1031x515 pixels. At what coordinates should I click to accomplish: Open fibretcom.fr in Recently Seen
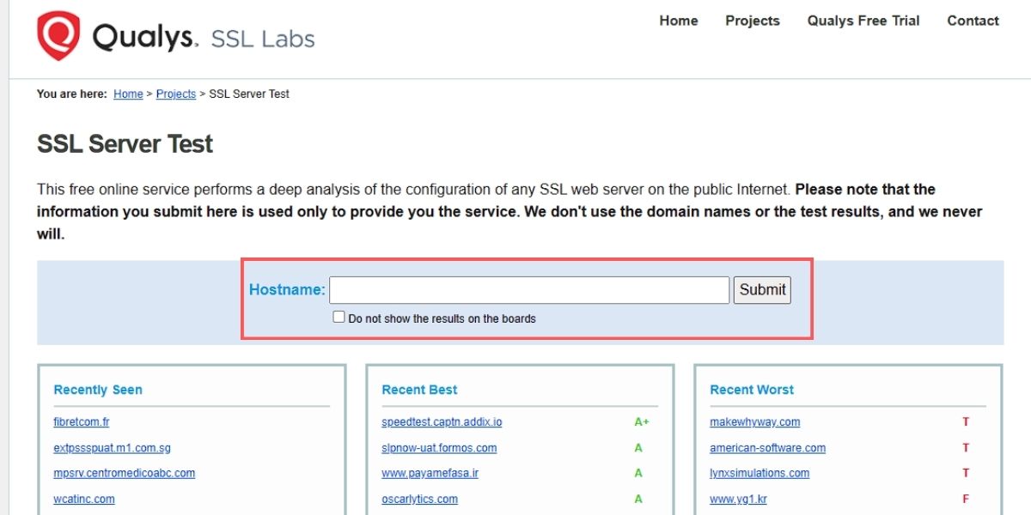coord(82,422)
